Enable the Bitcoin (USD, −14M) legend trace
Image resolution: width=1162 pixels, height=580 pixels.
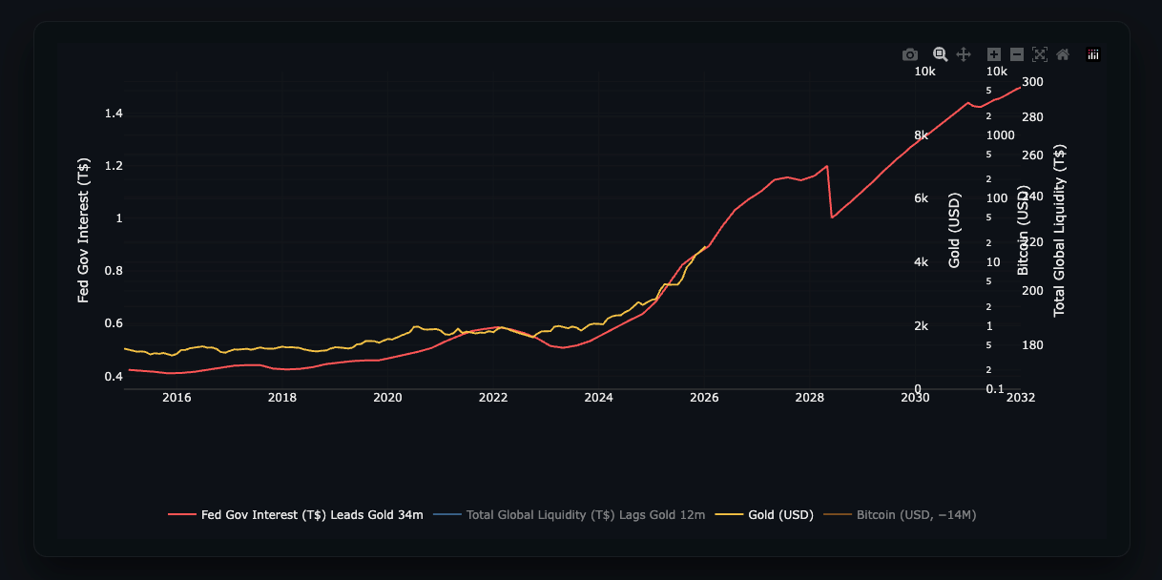[900, 515]
